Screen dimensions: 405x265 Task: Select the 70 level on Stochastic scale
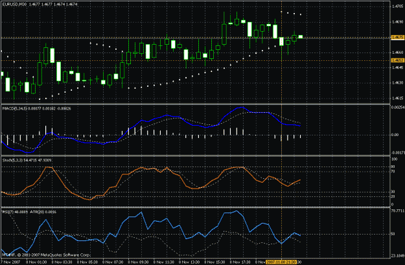click(393, 171)
